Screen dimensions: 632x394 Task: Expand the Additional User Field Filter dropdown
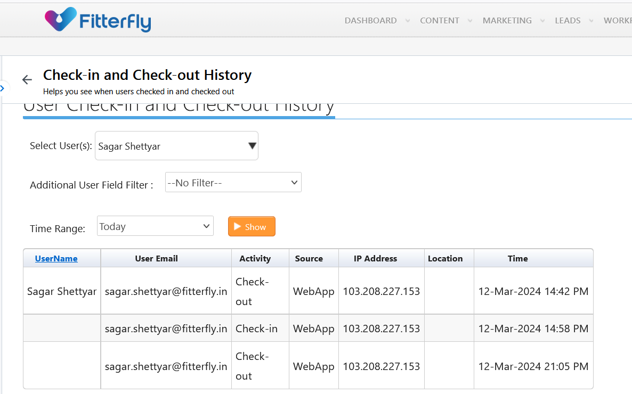(233, 183)
